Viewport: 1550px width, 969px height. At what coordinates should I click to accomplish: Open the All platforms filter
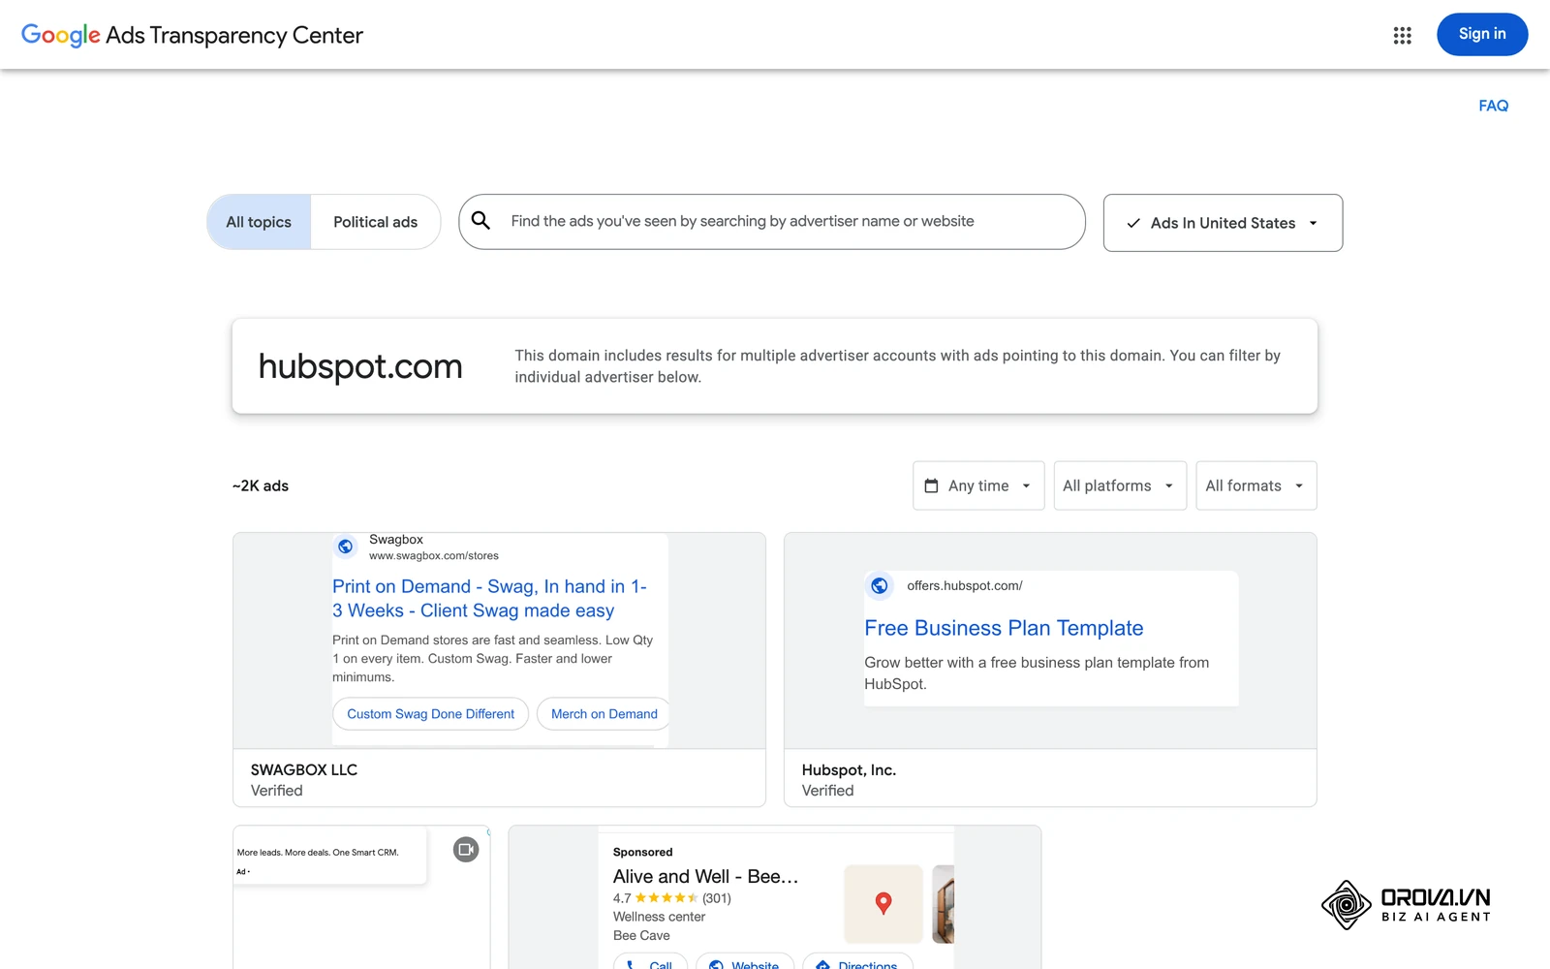pos(1119,485)
